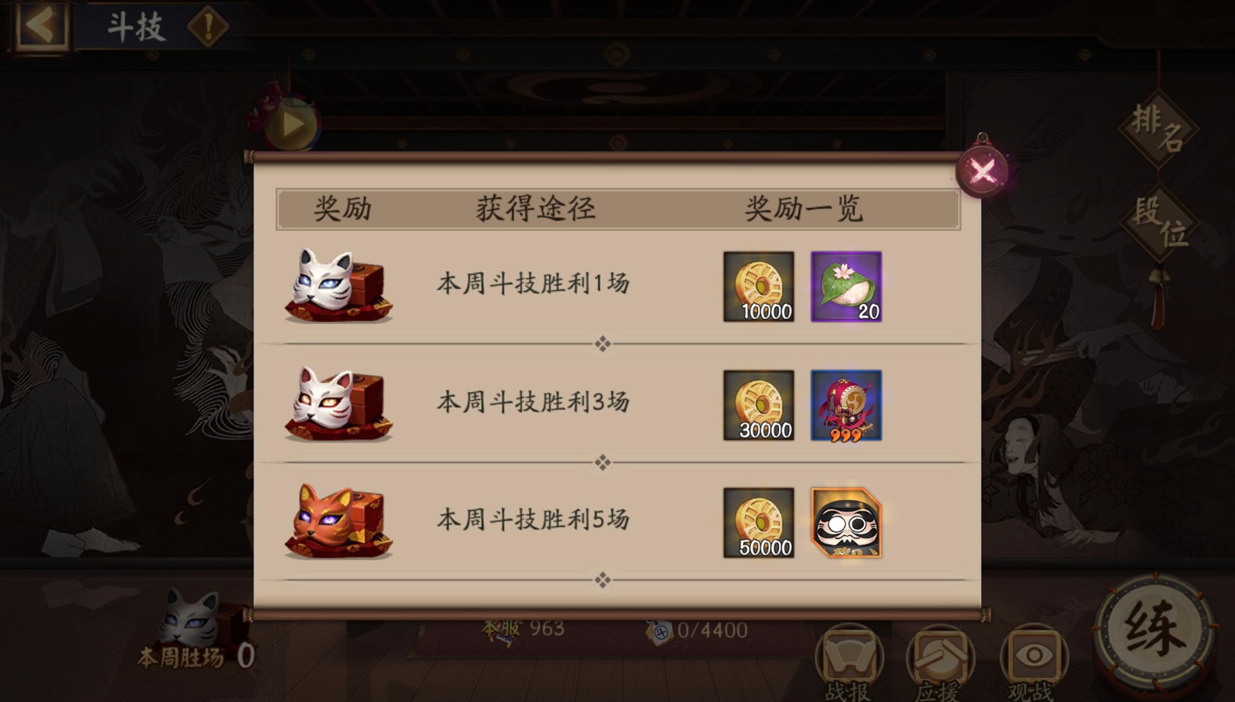The image size is (1235, 702).
Task: Open the 5-win orange fox mask chest
Action: coord(338,522)
